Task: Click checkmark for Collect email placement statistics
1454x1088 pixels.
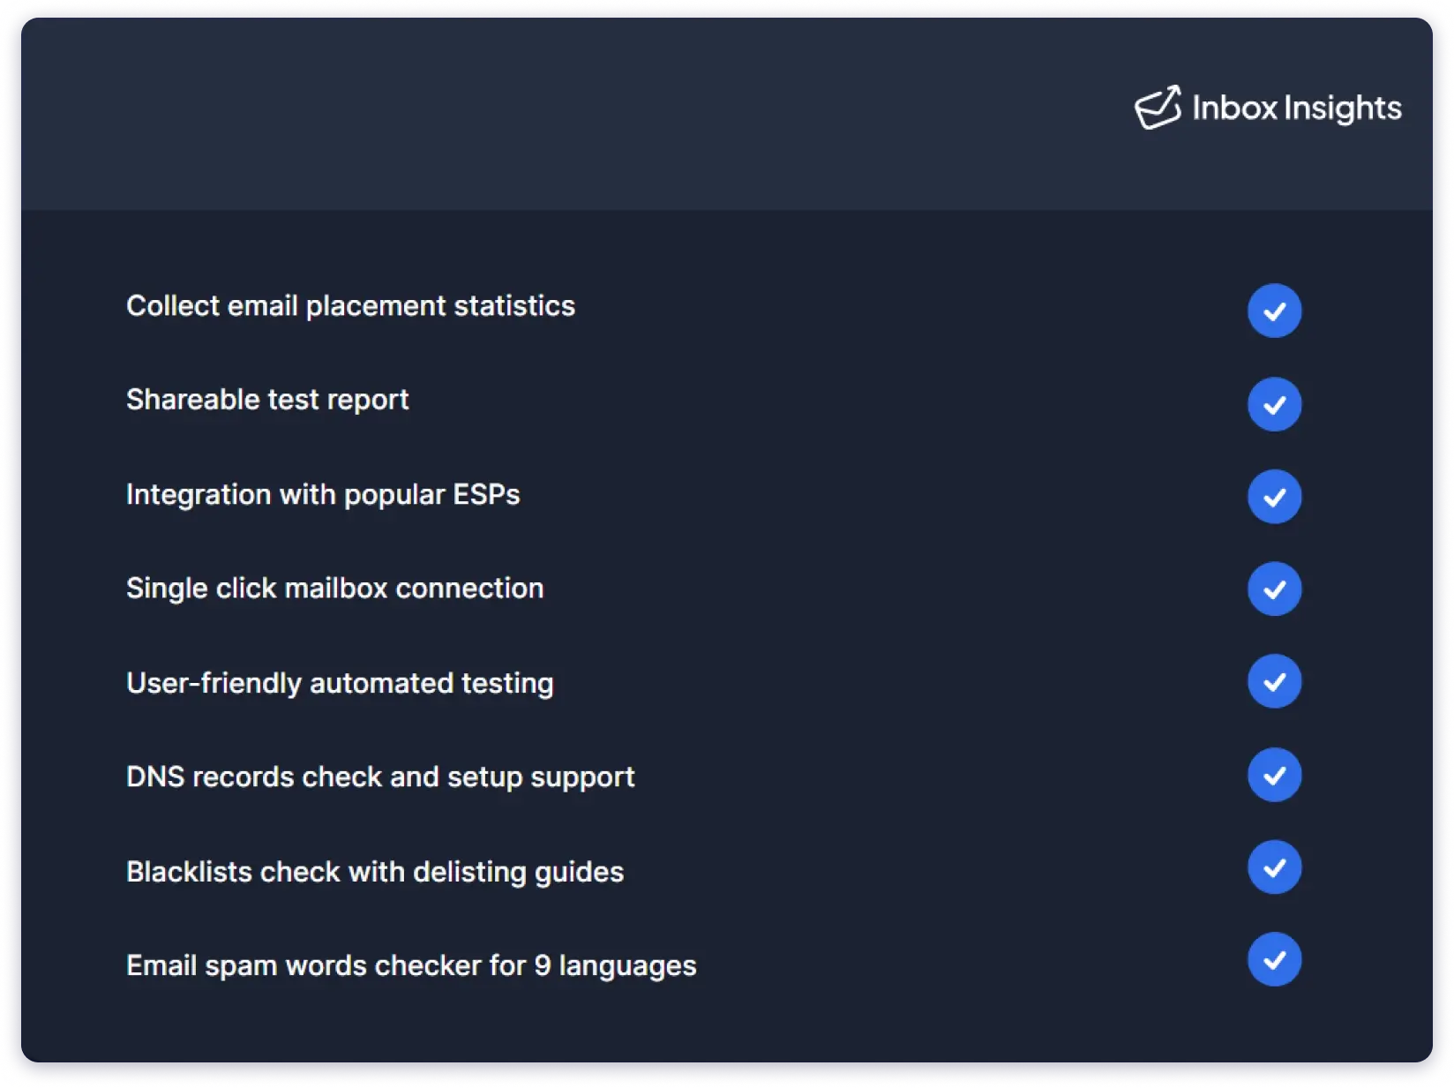Action: click(1274, 311)
